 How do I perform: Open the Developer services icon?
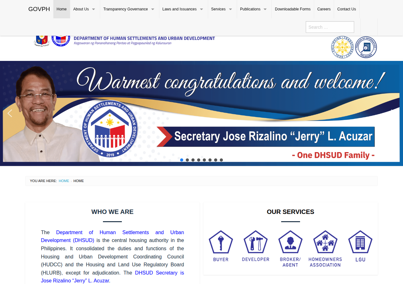256,246
